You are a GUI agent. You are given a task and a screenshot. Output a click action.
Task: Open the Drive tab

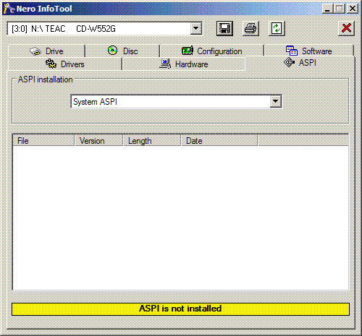(47, 51)
